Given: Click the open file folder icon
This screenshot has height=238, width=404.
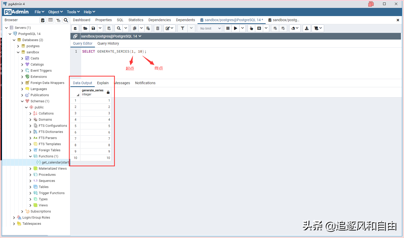Looking at the screenshot, I should [85, 28].
